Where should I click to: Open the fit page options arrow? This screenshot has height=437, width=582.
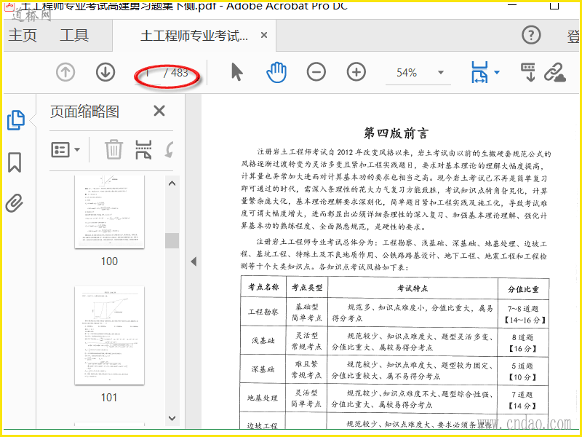497,72
